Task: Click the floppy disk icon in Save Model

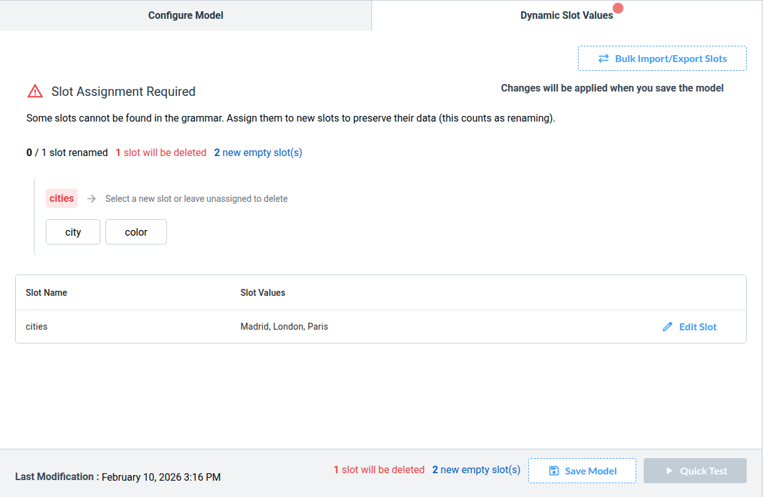Action: click(554, 471)
